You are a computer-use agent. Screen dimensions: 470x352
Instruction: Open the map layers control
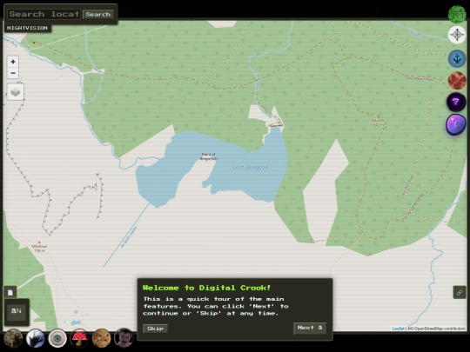tap(16, 92)
